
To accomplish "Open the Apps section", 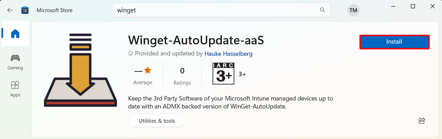I will point(15,89).
